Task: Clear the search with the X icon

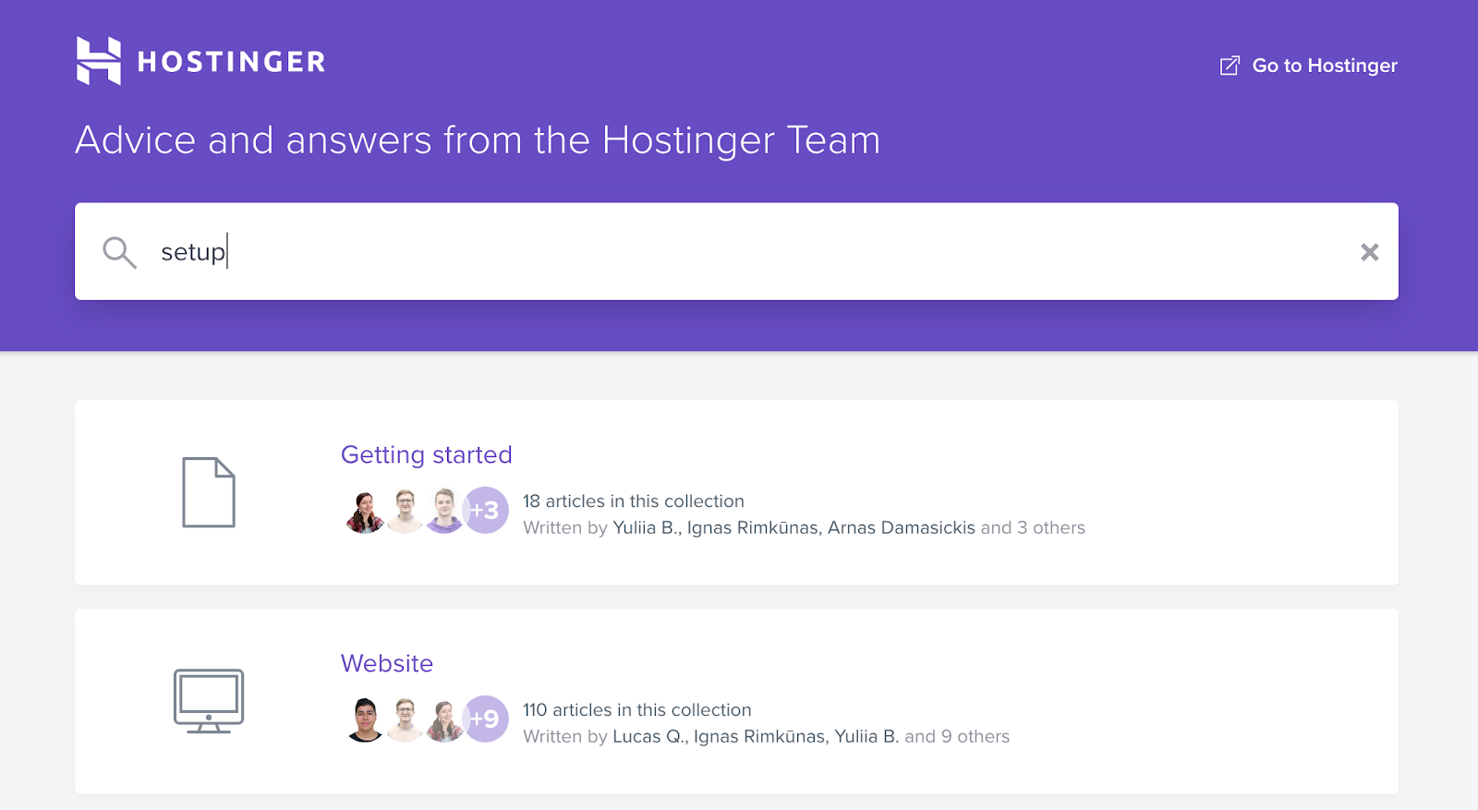Action: [1369, 252]
